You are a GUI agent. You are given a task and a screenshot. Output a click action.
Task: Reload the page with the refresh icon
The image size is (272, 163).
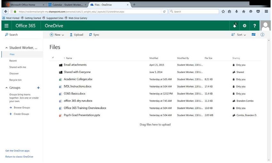[x=164, y=11]
